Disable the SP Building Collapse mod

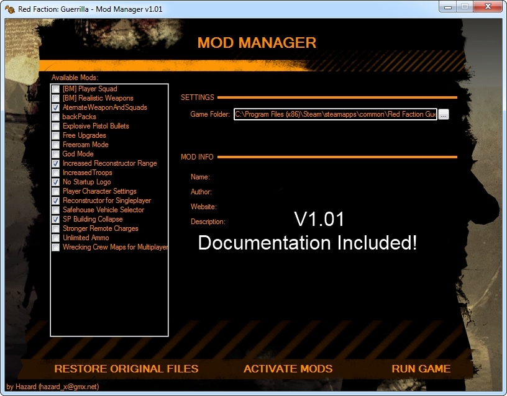tap(56, 219)
